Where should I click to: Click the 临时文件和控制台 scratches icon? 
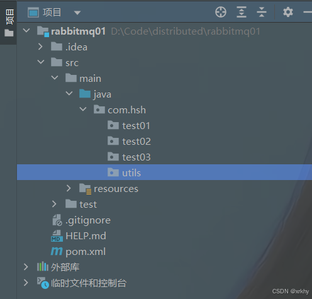pos(43,283)
